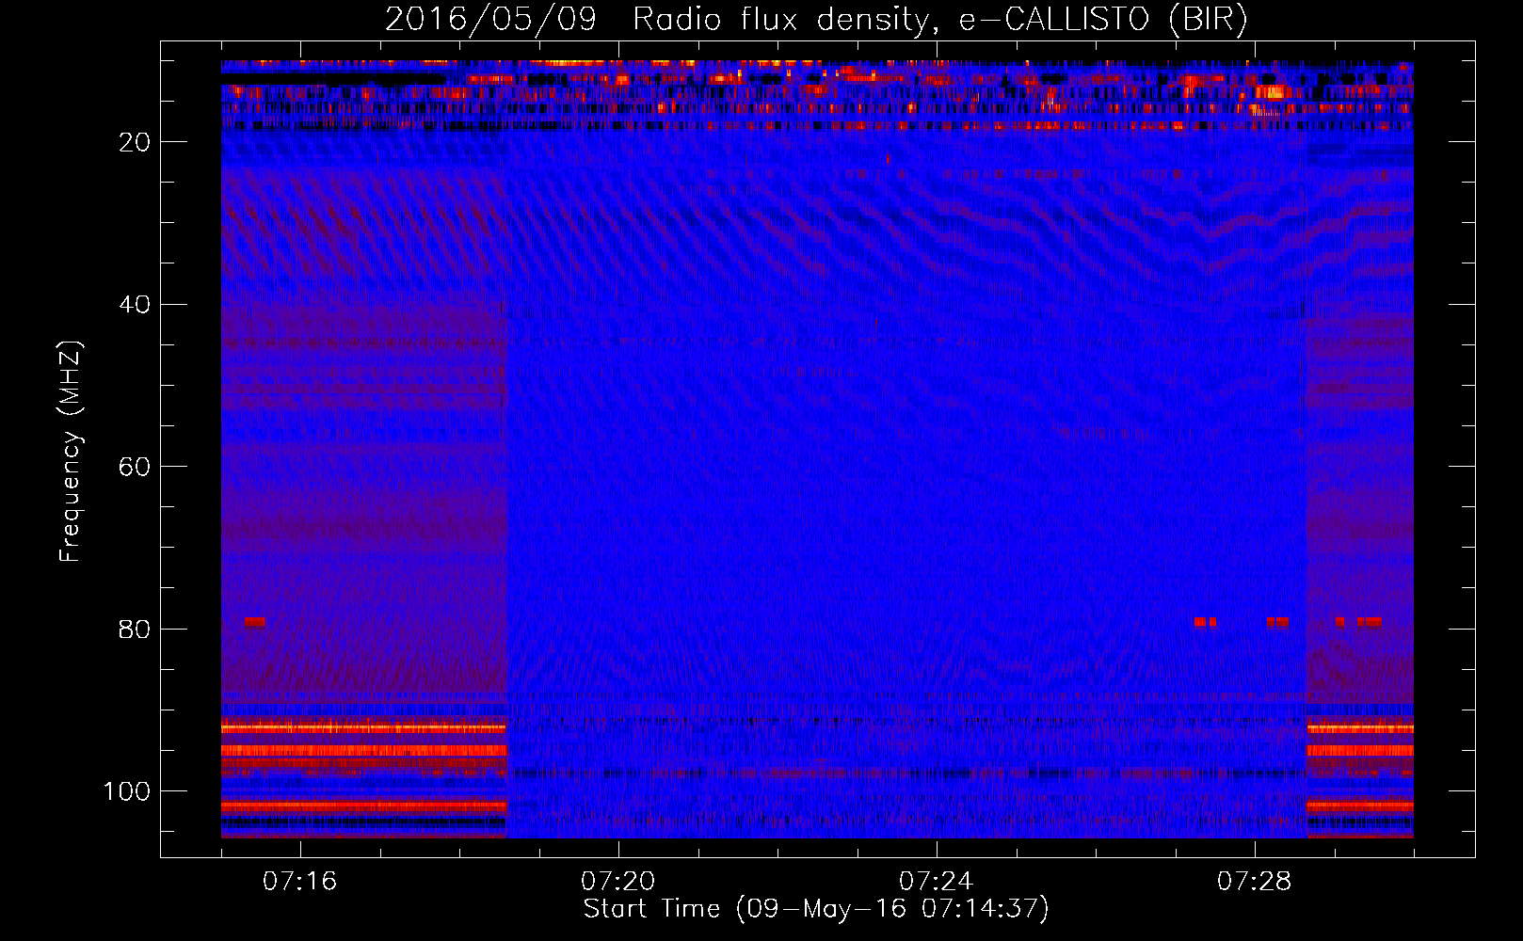The height and width of the screenshot is (941, 1523).
Task: Click the 07:20 time tick label
Action: pos(617,882)
